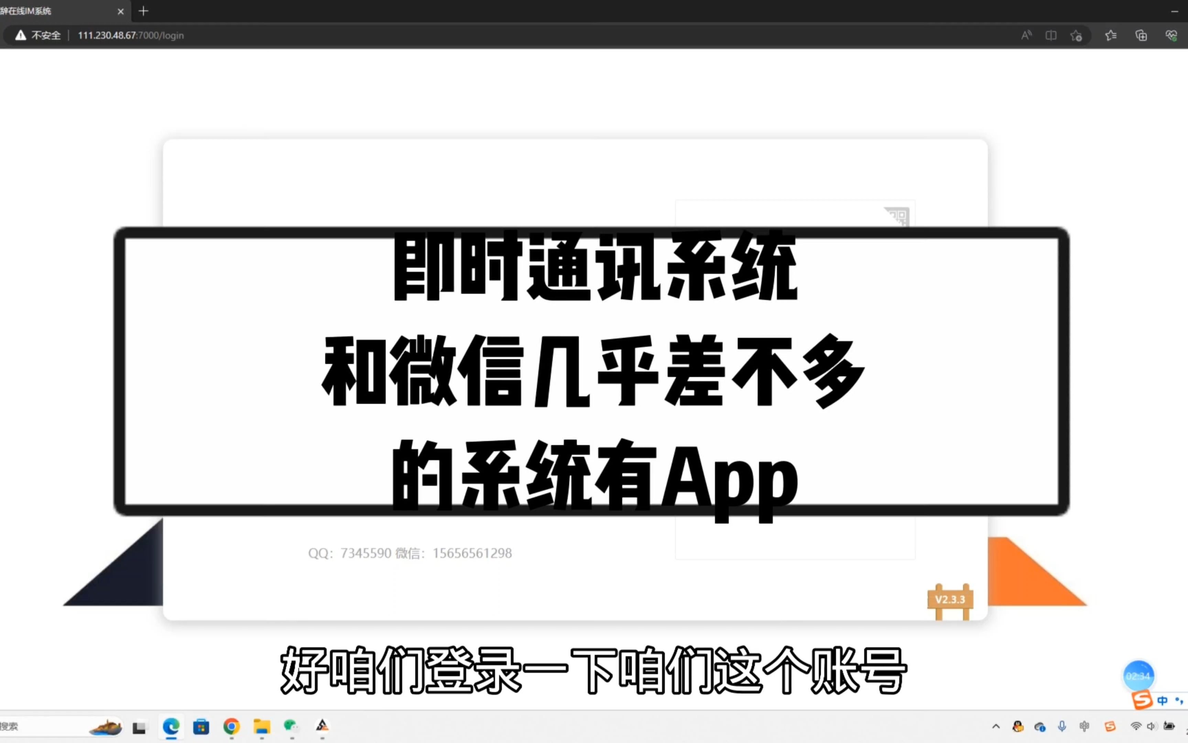Image resolution: width=1188 pixels, height=743 pixels.
Task: Open Microsoft Store from taskbar
Action: click(201, 726)
